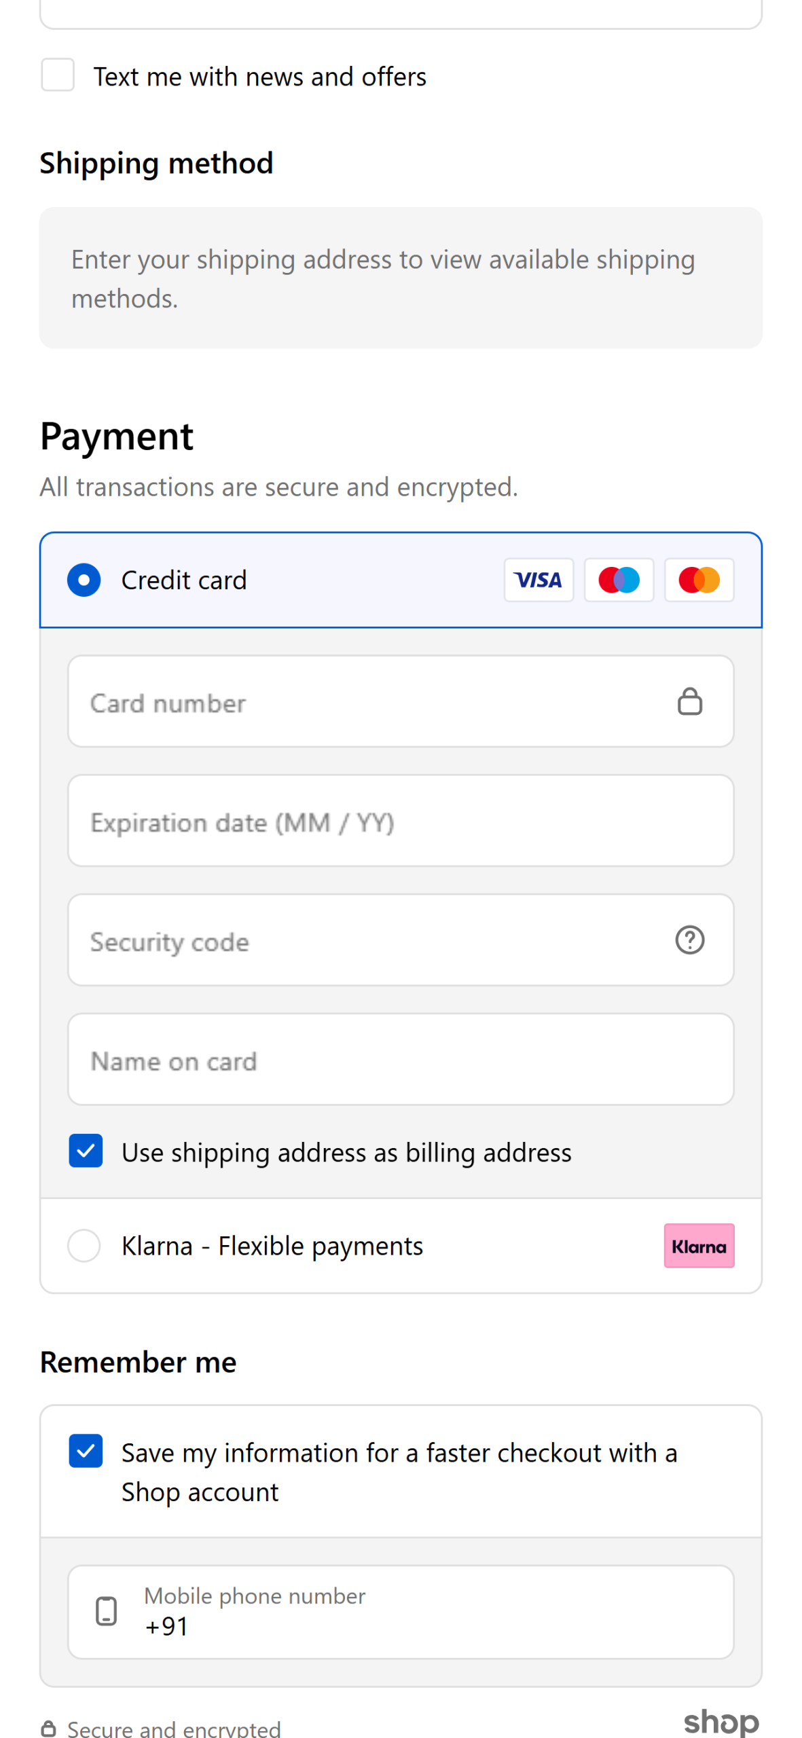
Task: Click the Name on card field
Action: (x=401, y=1060)
